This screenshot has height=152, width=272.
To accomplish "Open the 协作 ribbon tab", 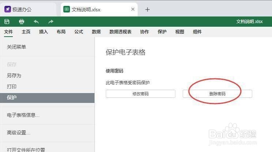I will click(x=145, y=32).
